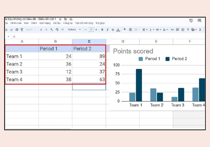Screen dimensions: 210x147
Task: Open the Định dạng menu
Action: 45,23
